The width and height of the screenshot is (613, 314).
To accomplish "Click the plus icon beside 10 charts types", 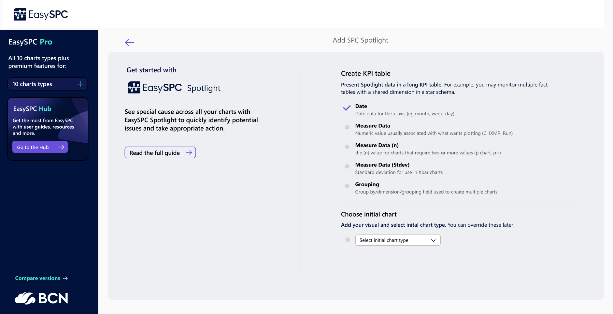I will point(80,84).
